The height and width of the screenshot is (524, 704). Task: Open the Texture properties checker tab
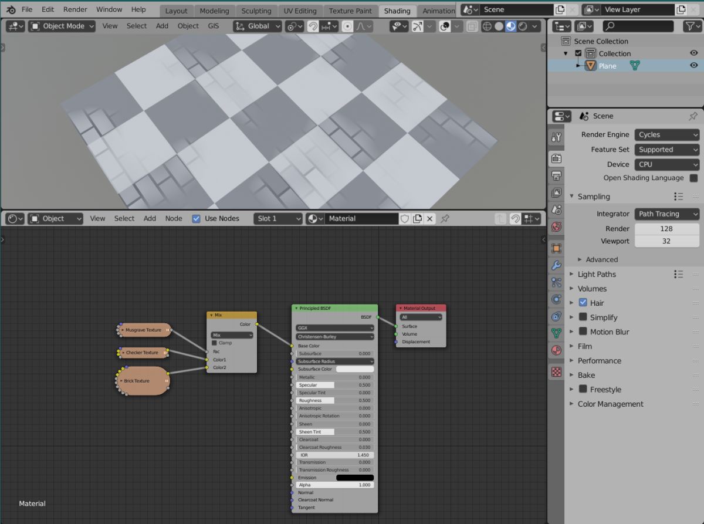coord(556,372)
